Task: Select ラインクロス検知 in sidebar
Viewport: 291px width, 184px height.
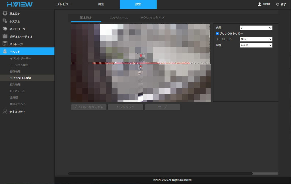Action: tap(27, 78)
